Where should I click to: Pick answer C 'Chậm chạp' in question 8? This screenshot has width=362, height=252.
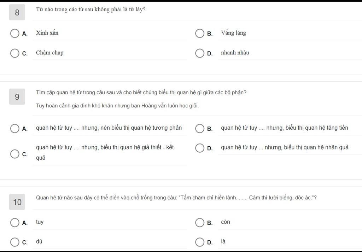(x=15, y=53)
